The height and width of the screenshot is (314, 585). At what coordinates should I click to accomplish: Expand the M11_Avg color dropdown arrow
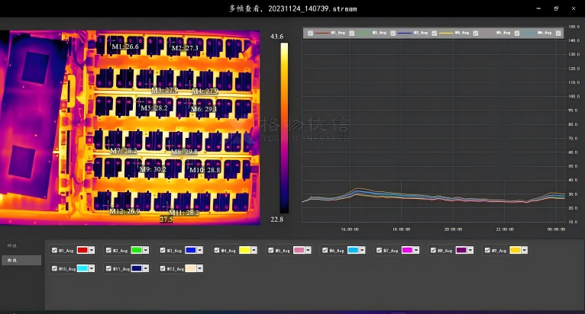[x=146, y=268]
